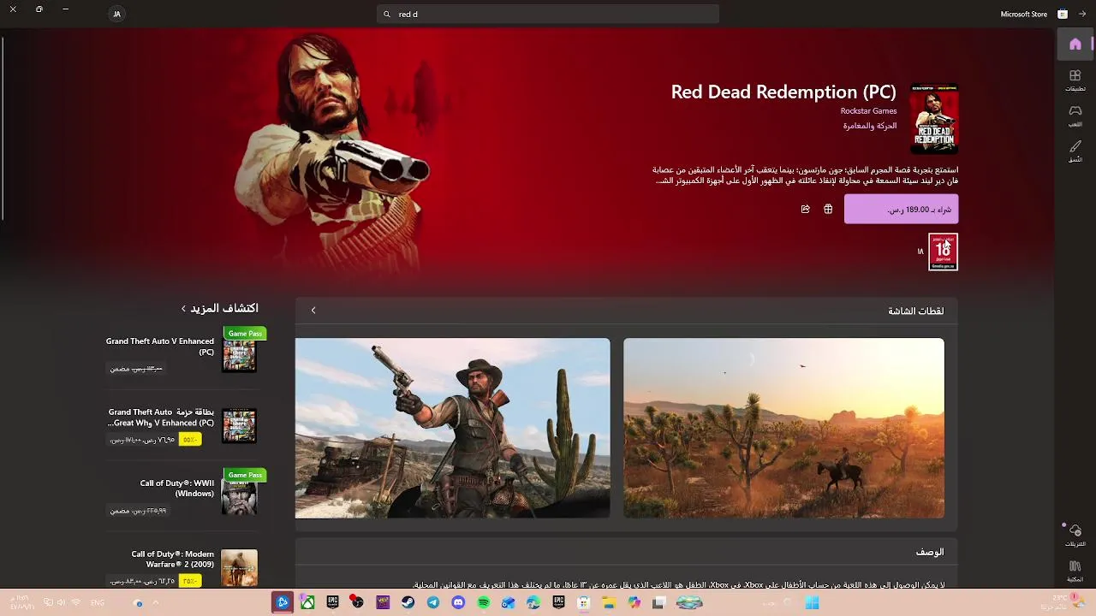
Task: Click ENG language indicator in taskbar
Action: pyautogui.click(x=98, y=602)
